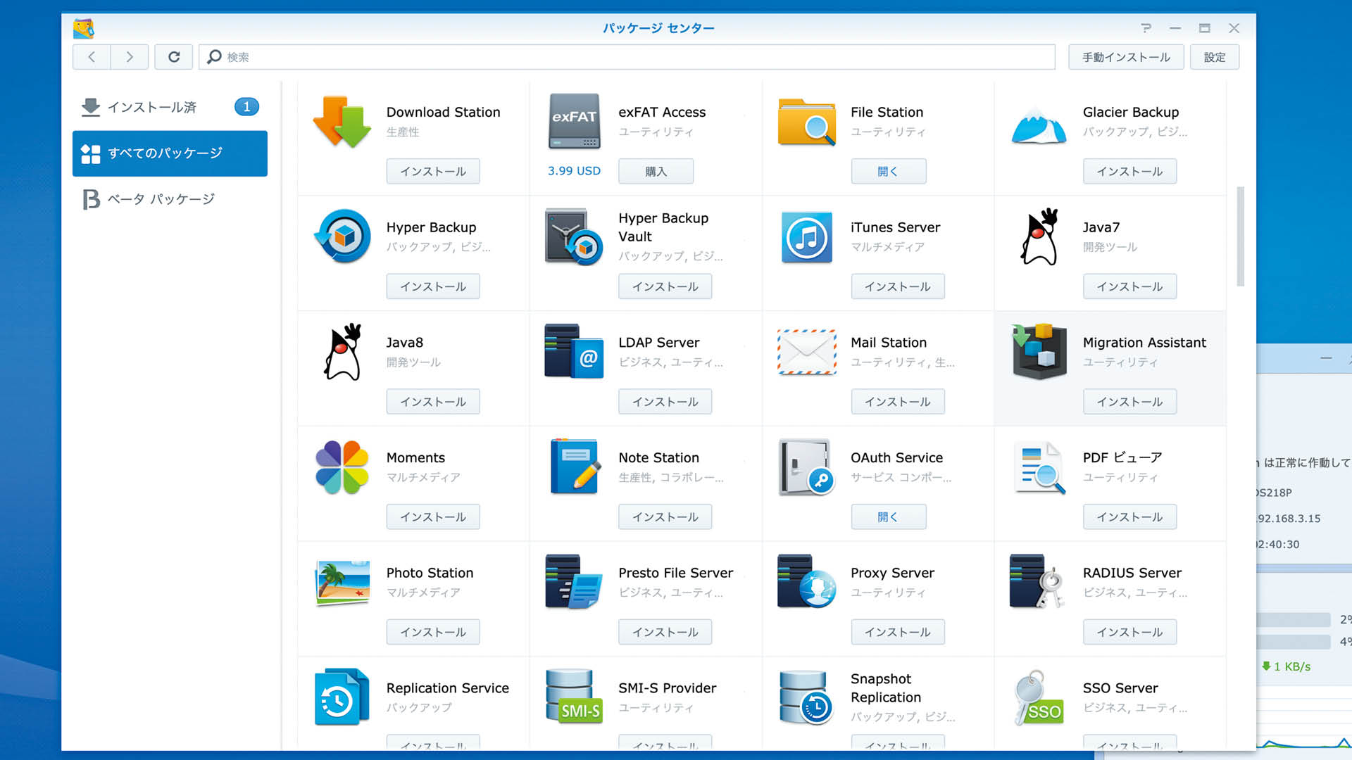This screenshot has height=760, width=1352.
Task: Click the Note Station notebook icon
Action: pyautogui.click(x=575, y=467)
